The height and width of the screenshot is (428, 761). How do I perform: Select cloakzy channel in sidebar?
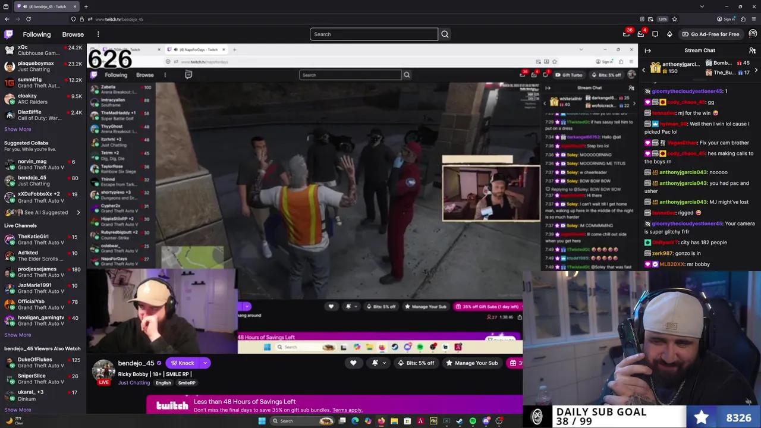tap(43, 99)
